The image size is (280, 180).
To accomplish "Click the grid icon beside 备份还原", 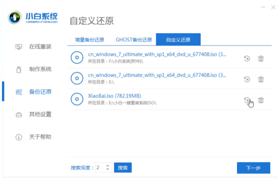I will point(19,92).
